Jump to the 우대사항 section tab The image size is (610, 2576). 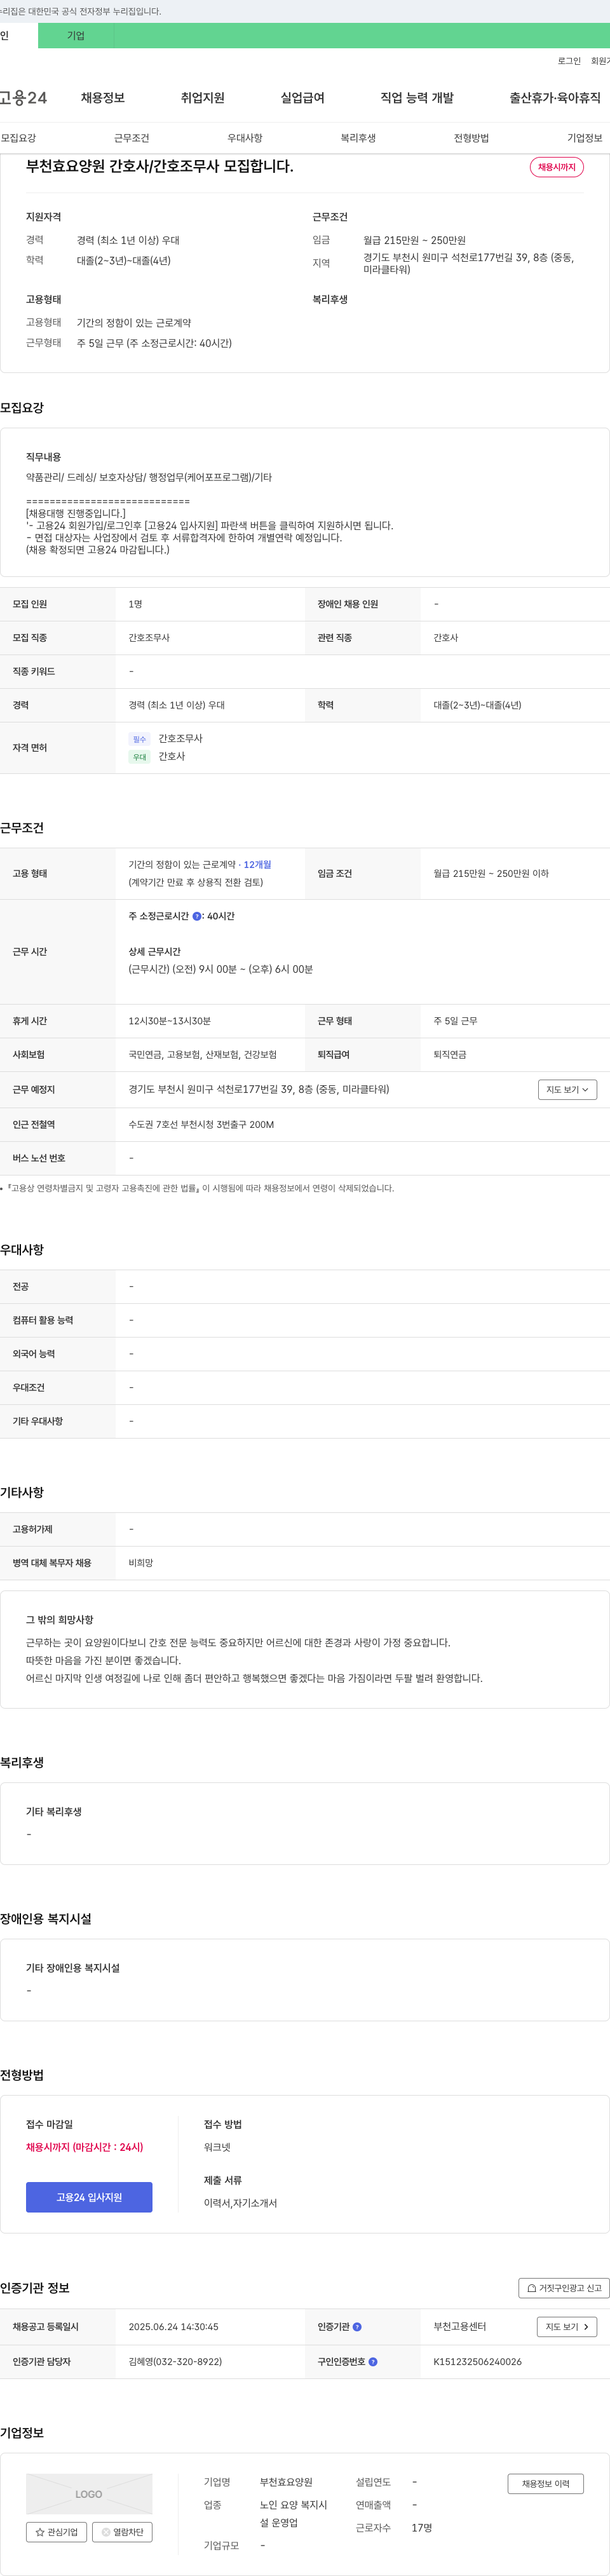245,138
